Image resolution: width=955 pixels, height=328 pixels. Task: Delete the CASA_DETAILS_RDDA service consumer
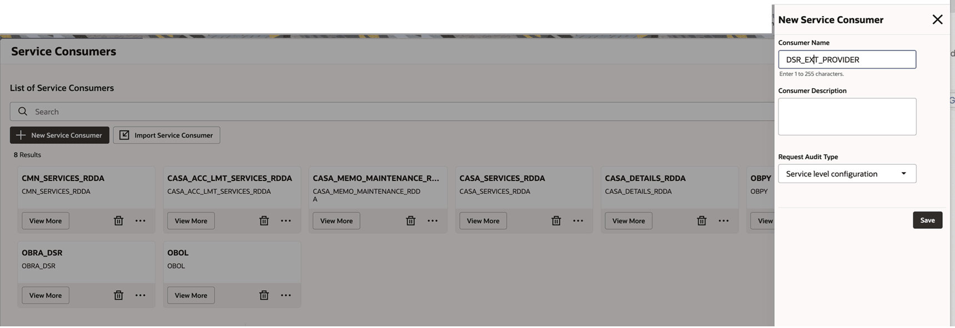pyautogui.click(x=702, y=221)
